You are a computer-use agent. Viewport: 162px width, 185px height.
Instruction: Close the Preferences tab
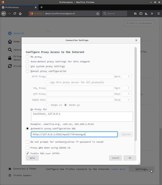click(x=36, y=7)
